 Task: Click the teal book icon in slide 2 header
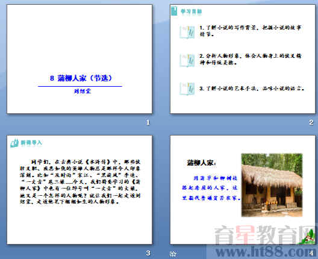point(174,11)
